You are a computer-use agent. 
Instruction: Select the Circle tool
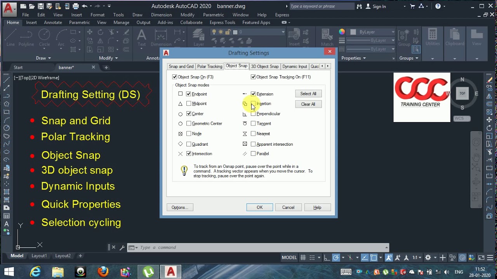click(44, 38)
